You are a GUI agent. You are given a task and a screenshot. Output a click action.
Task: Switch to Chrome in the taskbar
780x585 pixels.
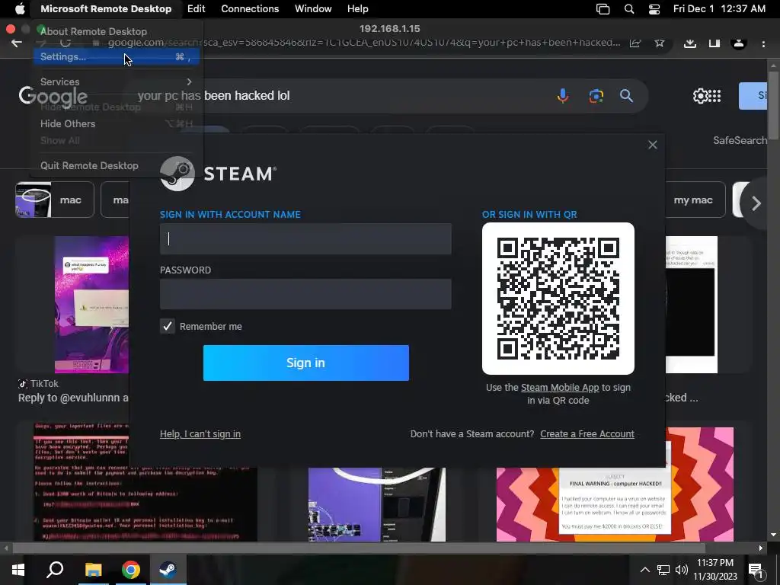coord(131,570)
